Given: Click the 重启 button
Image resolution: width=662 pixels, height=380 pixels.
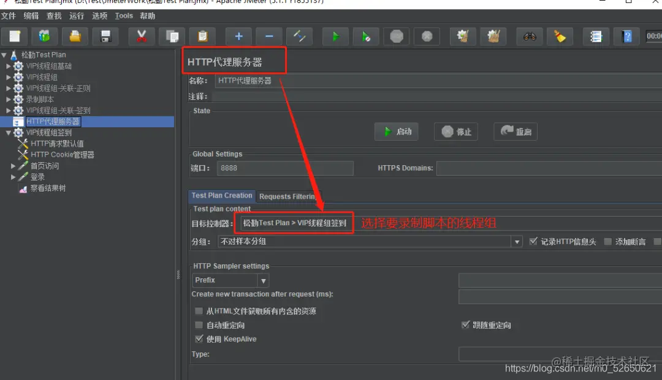Looking at the screenshot, I should click(516, 132).
